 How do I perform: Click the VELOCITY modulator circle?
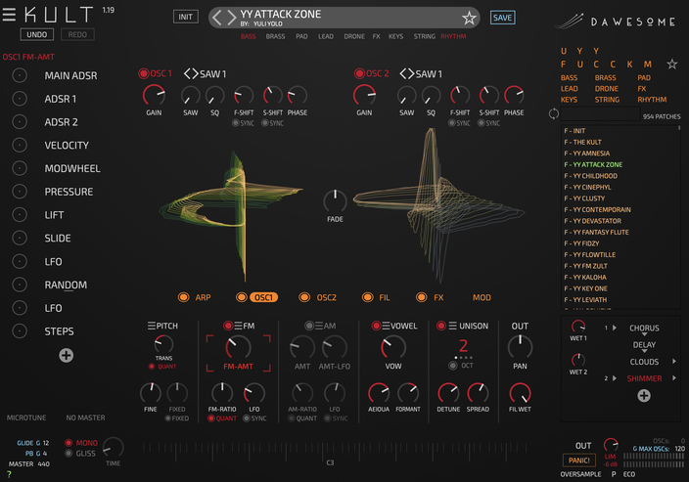(20, 145)
